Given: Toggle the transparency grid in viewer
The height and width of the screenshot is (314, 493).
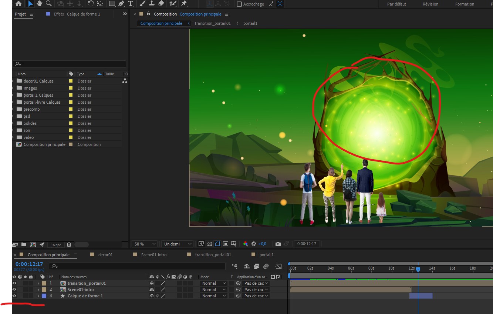Looking at the screenshot, I should click(209, 244).
